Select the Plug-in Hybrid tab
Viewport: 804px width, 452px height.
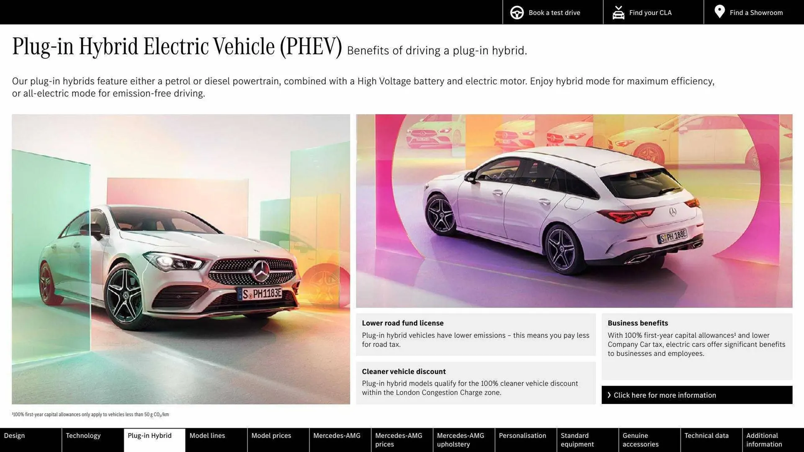click(x=149, y=440)
